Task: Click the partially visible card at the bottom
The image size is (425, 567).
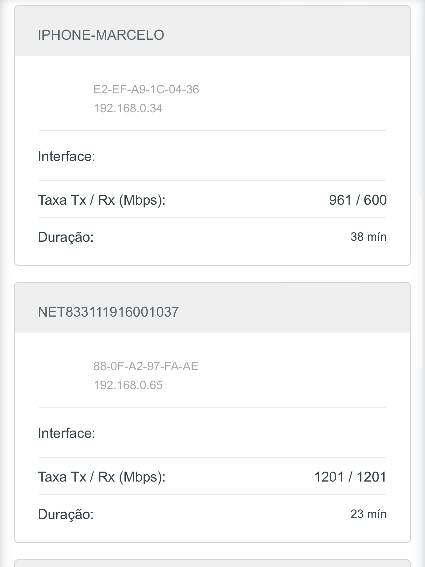Action: (x=212, y=563)
